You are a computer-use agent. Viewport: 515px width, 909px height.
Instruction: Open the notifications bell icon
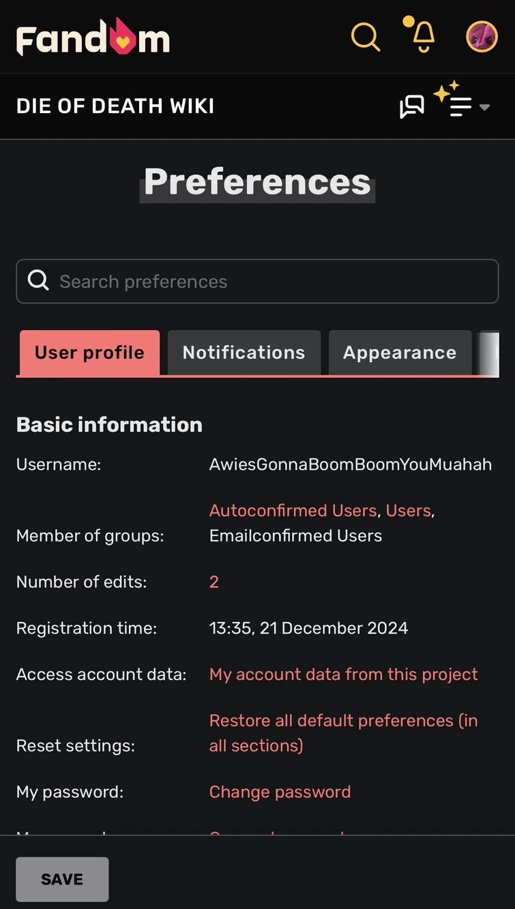(x=422, y=36)
